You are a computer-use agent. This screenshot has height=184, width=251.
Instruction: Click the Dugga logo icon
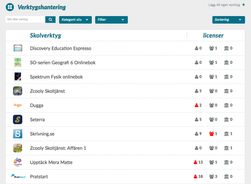(x=18, y=105)
